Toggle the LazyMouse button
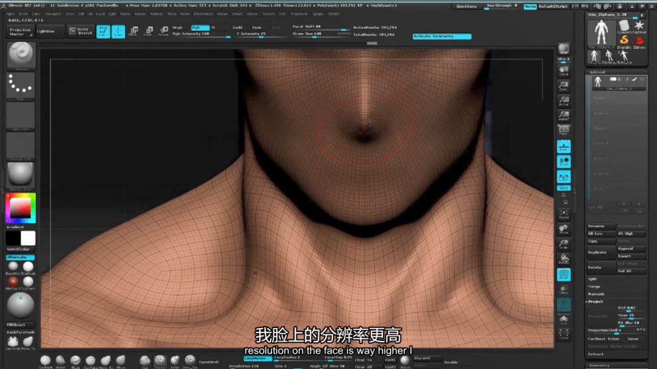 click(257, 358)
